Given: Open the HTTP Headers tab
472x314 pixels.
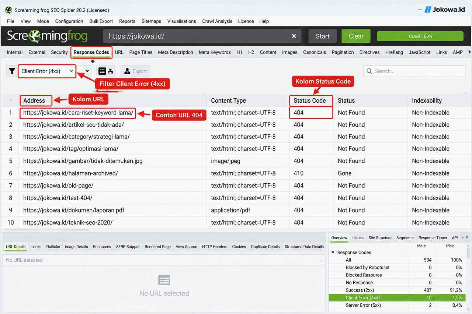Looking at the screenshot, I should click(215, 247).
